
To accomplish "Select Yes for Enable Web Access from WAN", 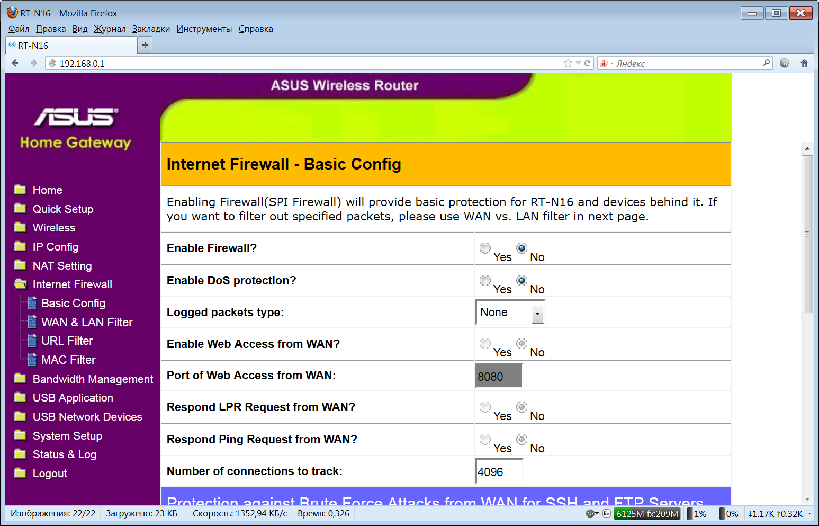I will click(485, 343).
